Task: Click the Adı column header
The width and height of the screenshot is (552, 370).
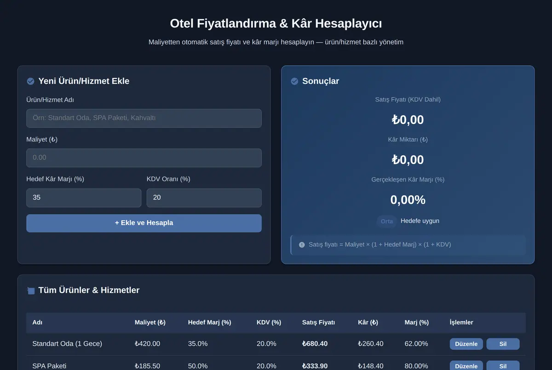Action: (37, 323)
